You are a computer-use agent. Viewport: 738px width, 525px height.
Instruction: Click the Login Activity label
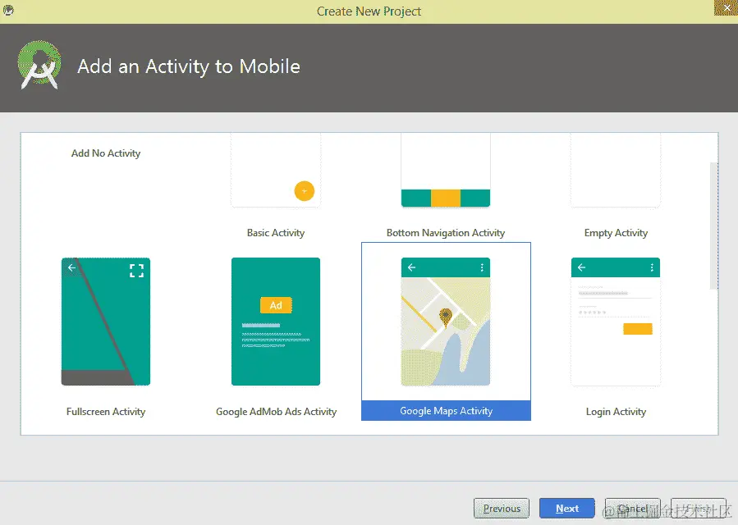616,412
